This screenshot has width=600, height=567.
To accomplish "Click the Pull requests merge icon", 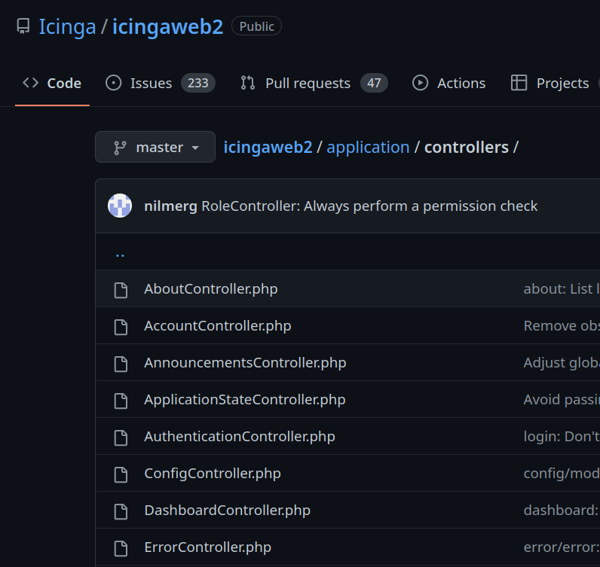I will point(248,83).
